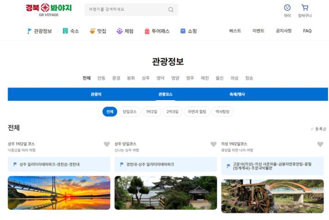Toggle heart on 상주 당일코스
The width and height of the screenshot is (329, 220).
point(213,144)
